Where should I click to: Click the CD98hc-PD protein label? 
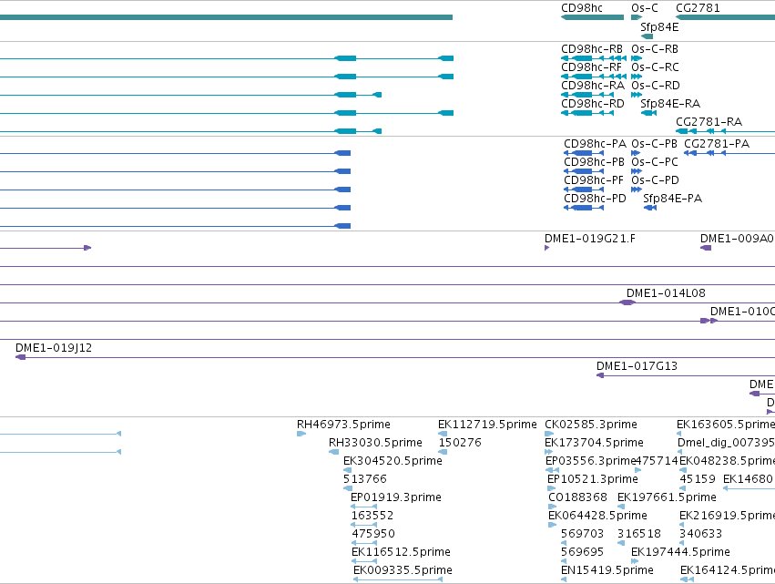pos(595,199)
